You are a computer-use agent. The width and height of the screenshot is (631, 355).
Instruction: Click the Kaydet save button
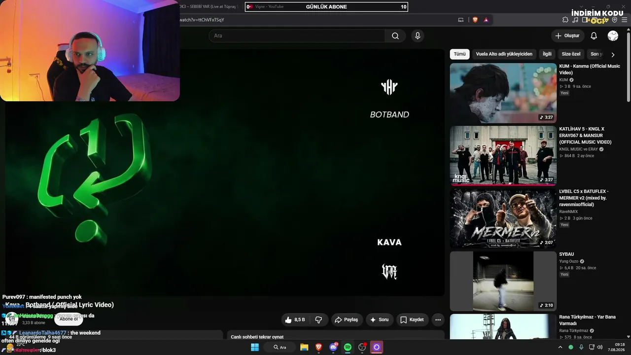412,320
